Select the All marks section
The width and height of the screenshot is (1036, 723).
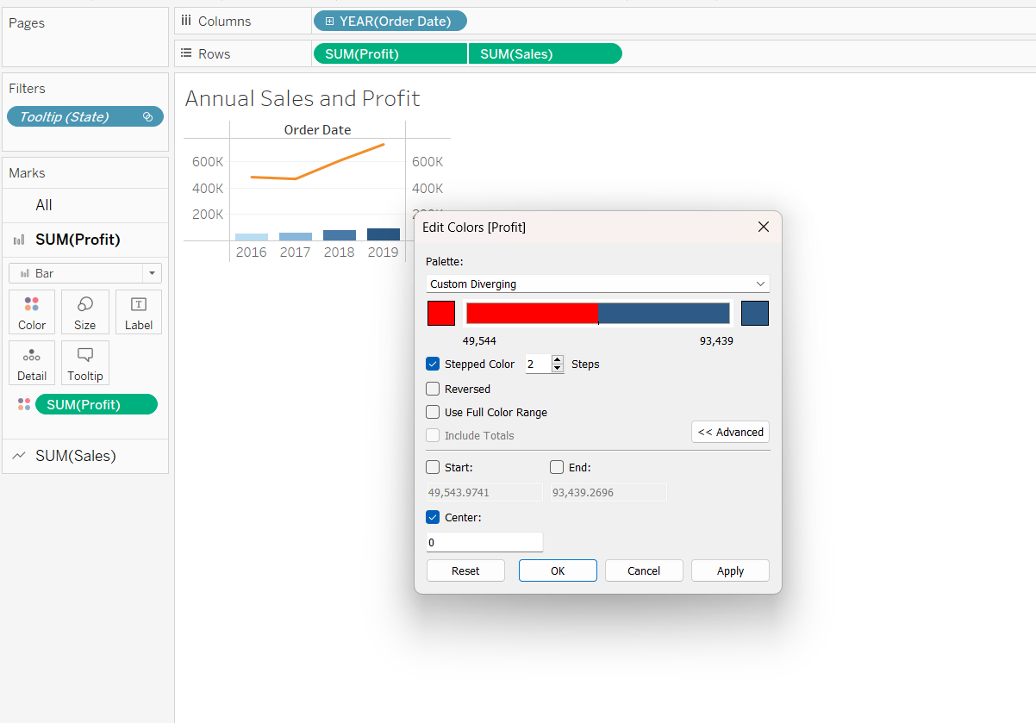coord(44,205)
